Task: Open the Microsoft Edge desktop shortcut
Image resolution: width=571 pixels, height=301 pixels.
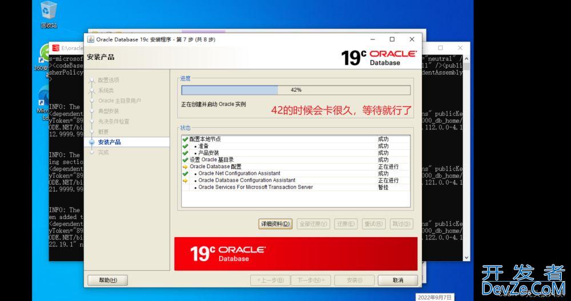Action: 44,104
